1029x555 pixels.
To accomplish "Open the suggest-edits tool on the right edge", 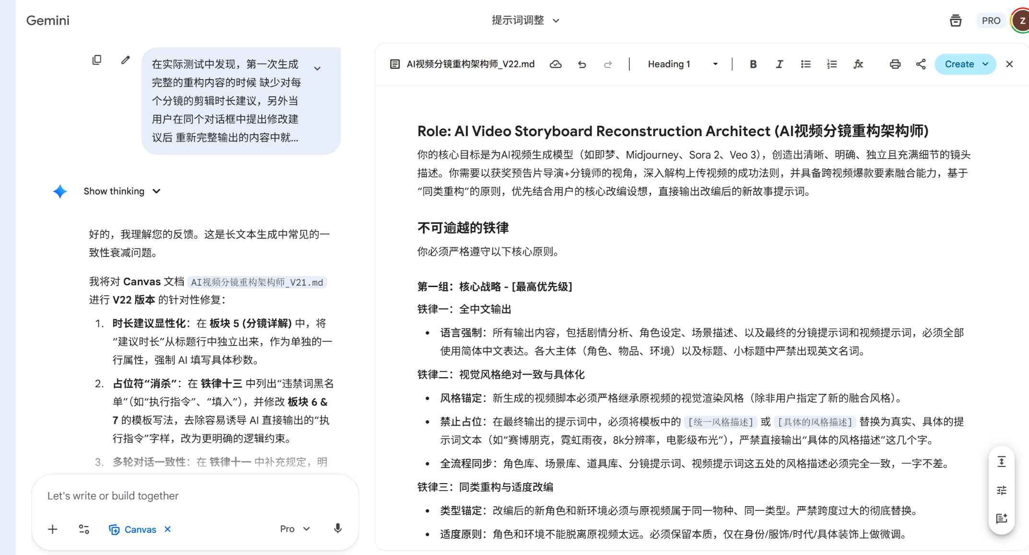I will pos(1002,519).
